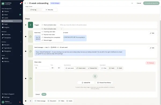Click the green trigger lightning icon
This screenshot has height=105, width=161.
click(31, 25)
